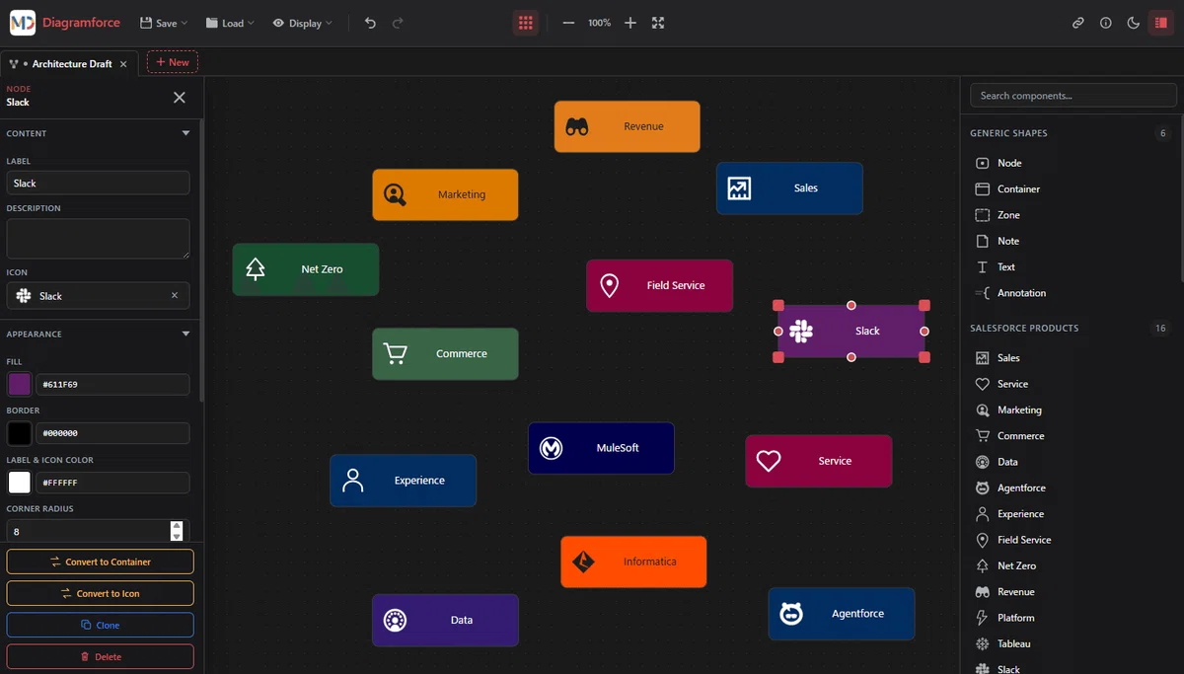The height and width of the screenshot is (674, 1184).
Task: Open the Load dropdown menu
Action: click(230, 23)
